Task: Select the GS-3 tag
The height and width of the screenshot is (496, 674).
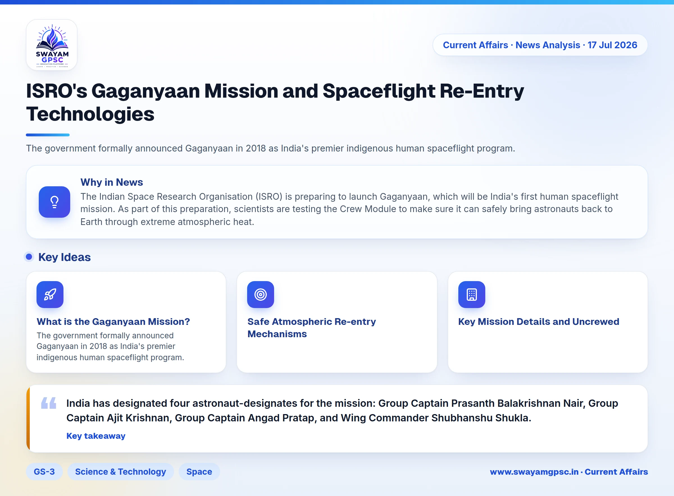Action: click(x=44, y=471)
